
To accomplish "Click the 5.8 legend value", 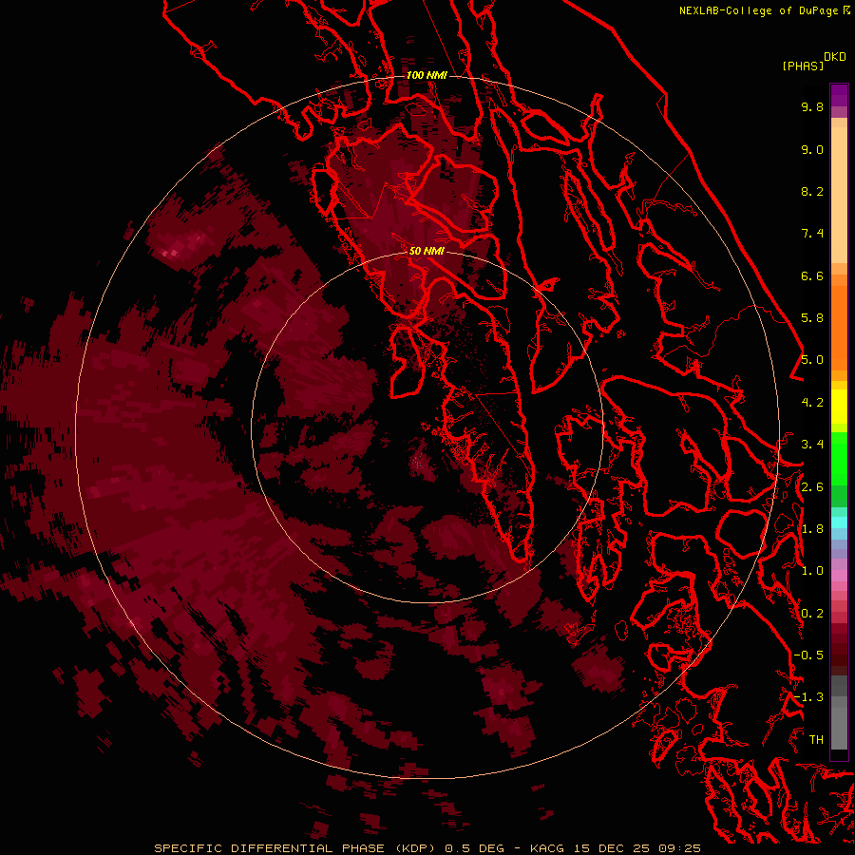I will click(x=812, y=318).
